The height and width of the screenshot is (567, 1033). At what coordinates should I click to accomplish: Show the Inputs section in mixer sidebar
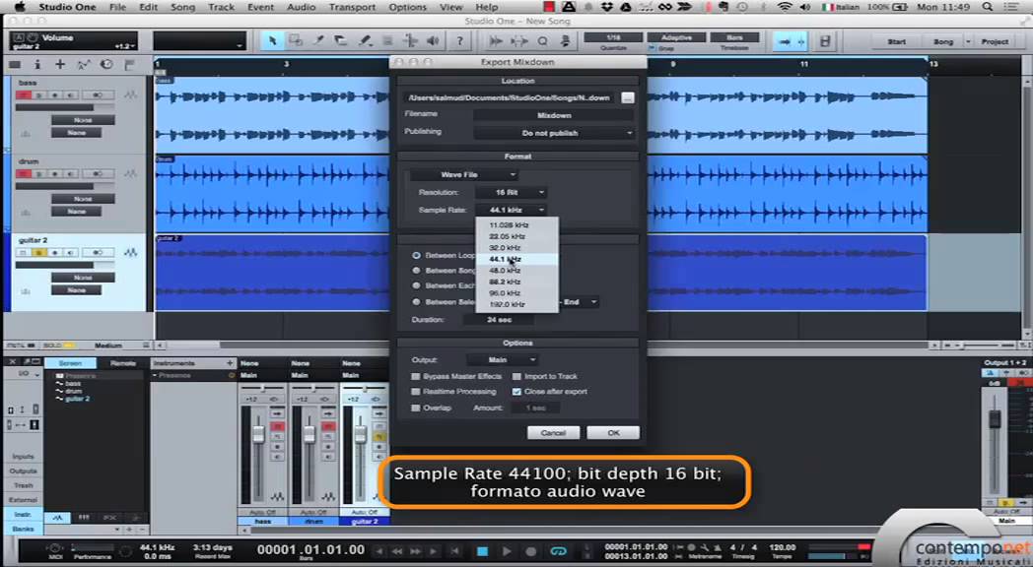pyautogui.click(x=23, y=456)
